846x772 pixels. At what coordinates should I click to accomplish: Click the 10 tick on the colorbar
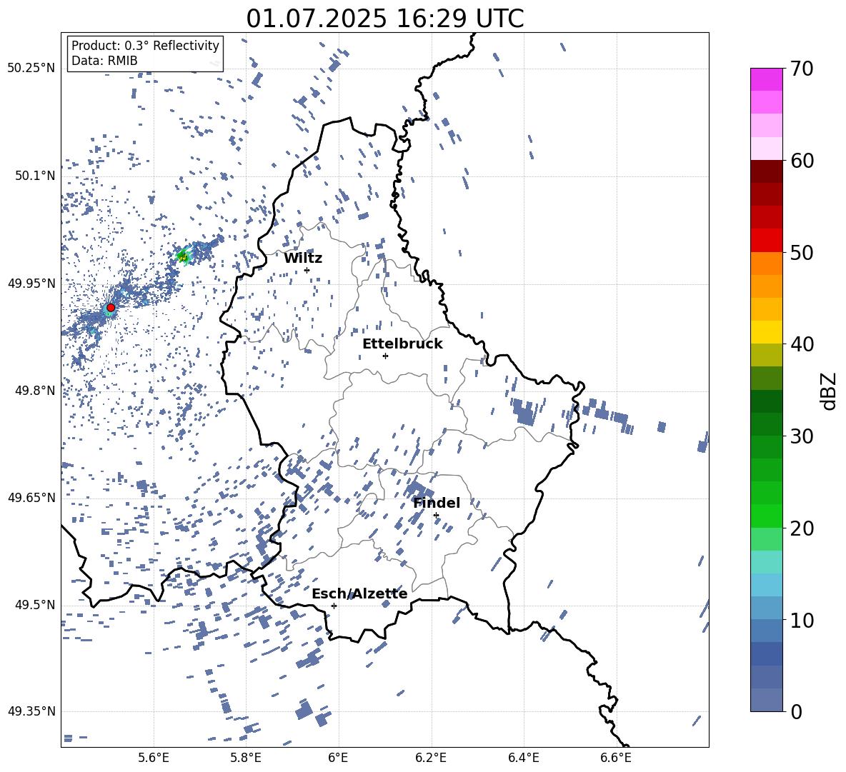[x=801, y=620]
